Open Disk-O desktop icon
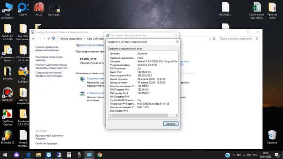This screenshot has width=283, height=159. point(23,9)
